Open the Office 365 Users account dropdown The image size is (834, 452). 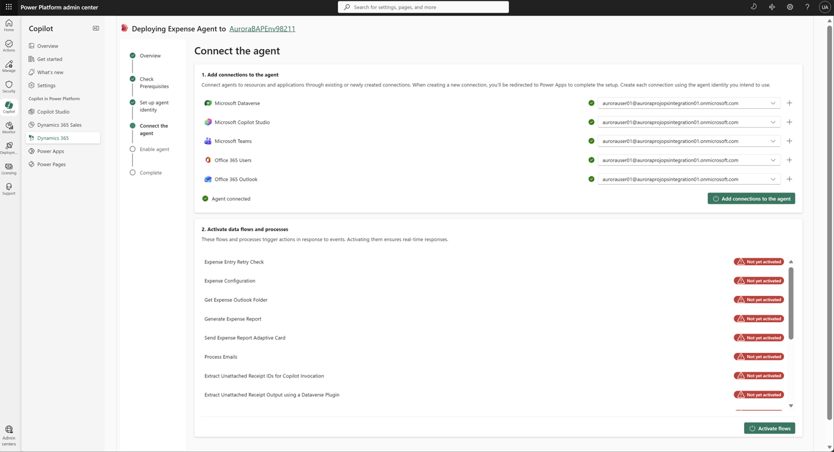773,160
